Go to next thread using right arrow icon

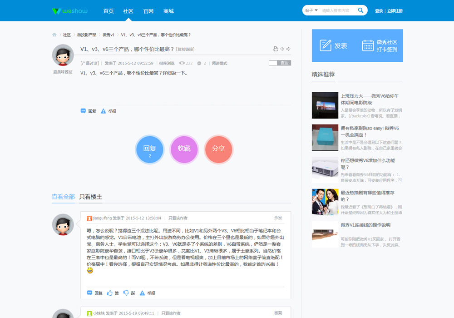click(288, 49)
